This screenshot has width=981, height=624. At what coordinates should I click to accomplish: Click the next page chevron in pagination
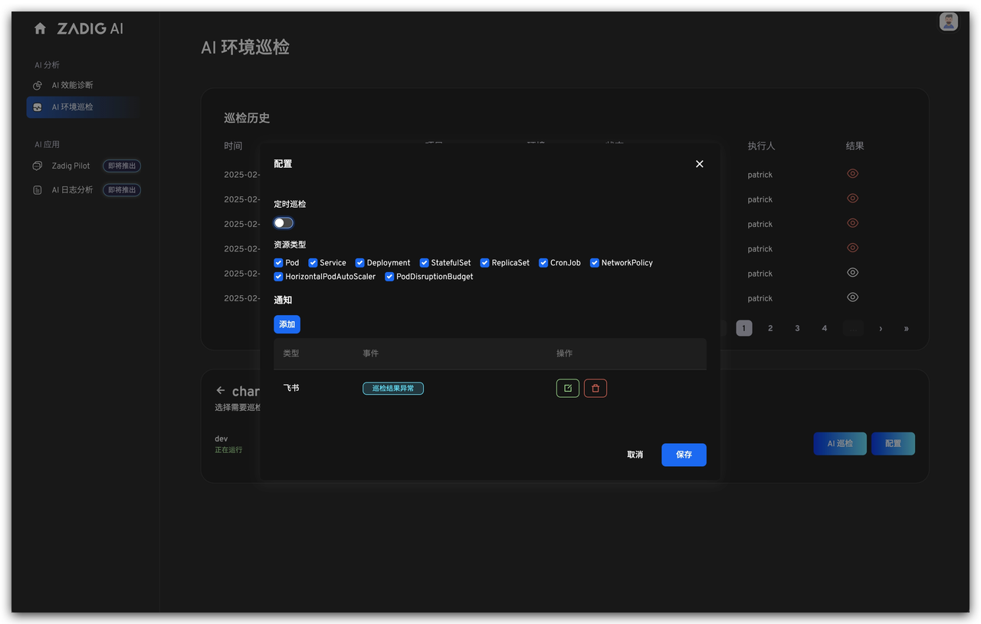click(x=880, y=327)
